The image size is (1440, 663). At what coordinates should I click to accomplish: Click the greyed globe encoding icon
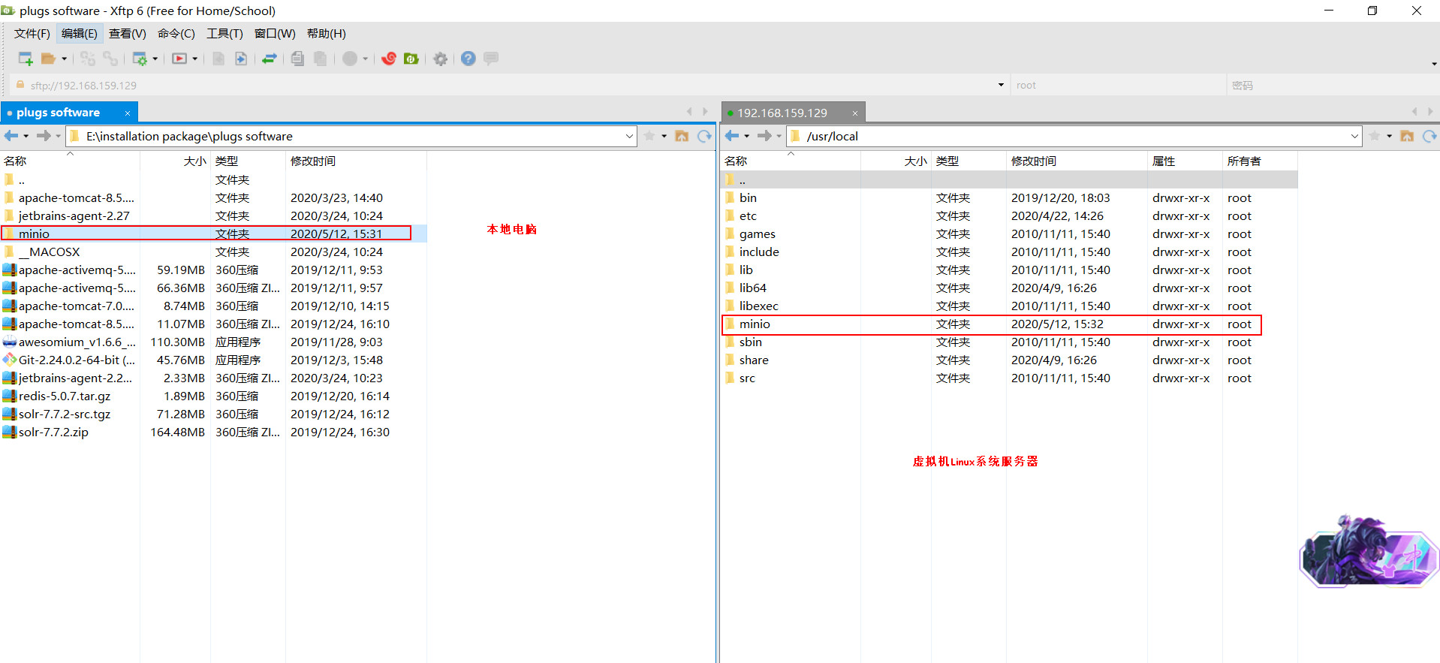[x=350, y=59]
